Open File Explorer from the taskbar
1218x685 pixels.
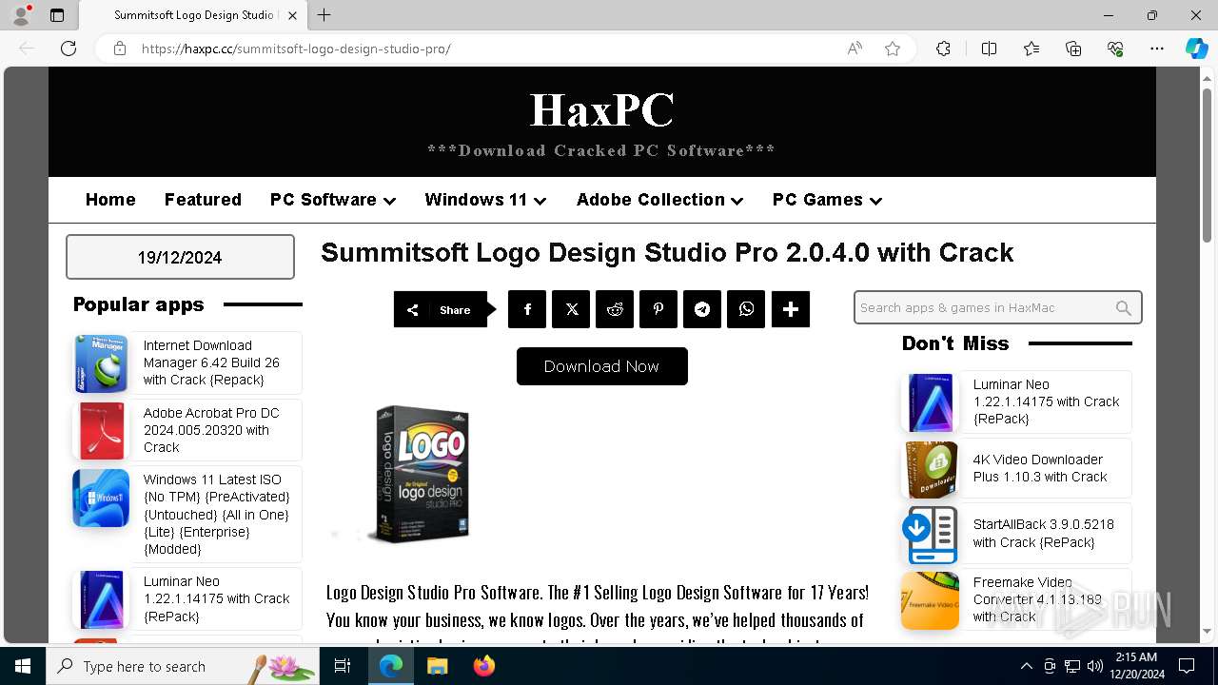click(437, 666)
